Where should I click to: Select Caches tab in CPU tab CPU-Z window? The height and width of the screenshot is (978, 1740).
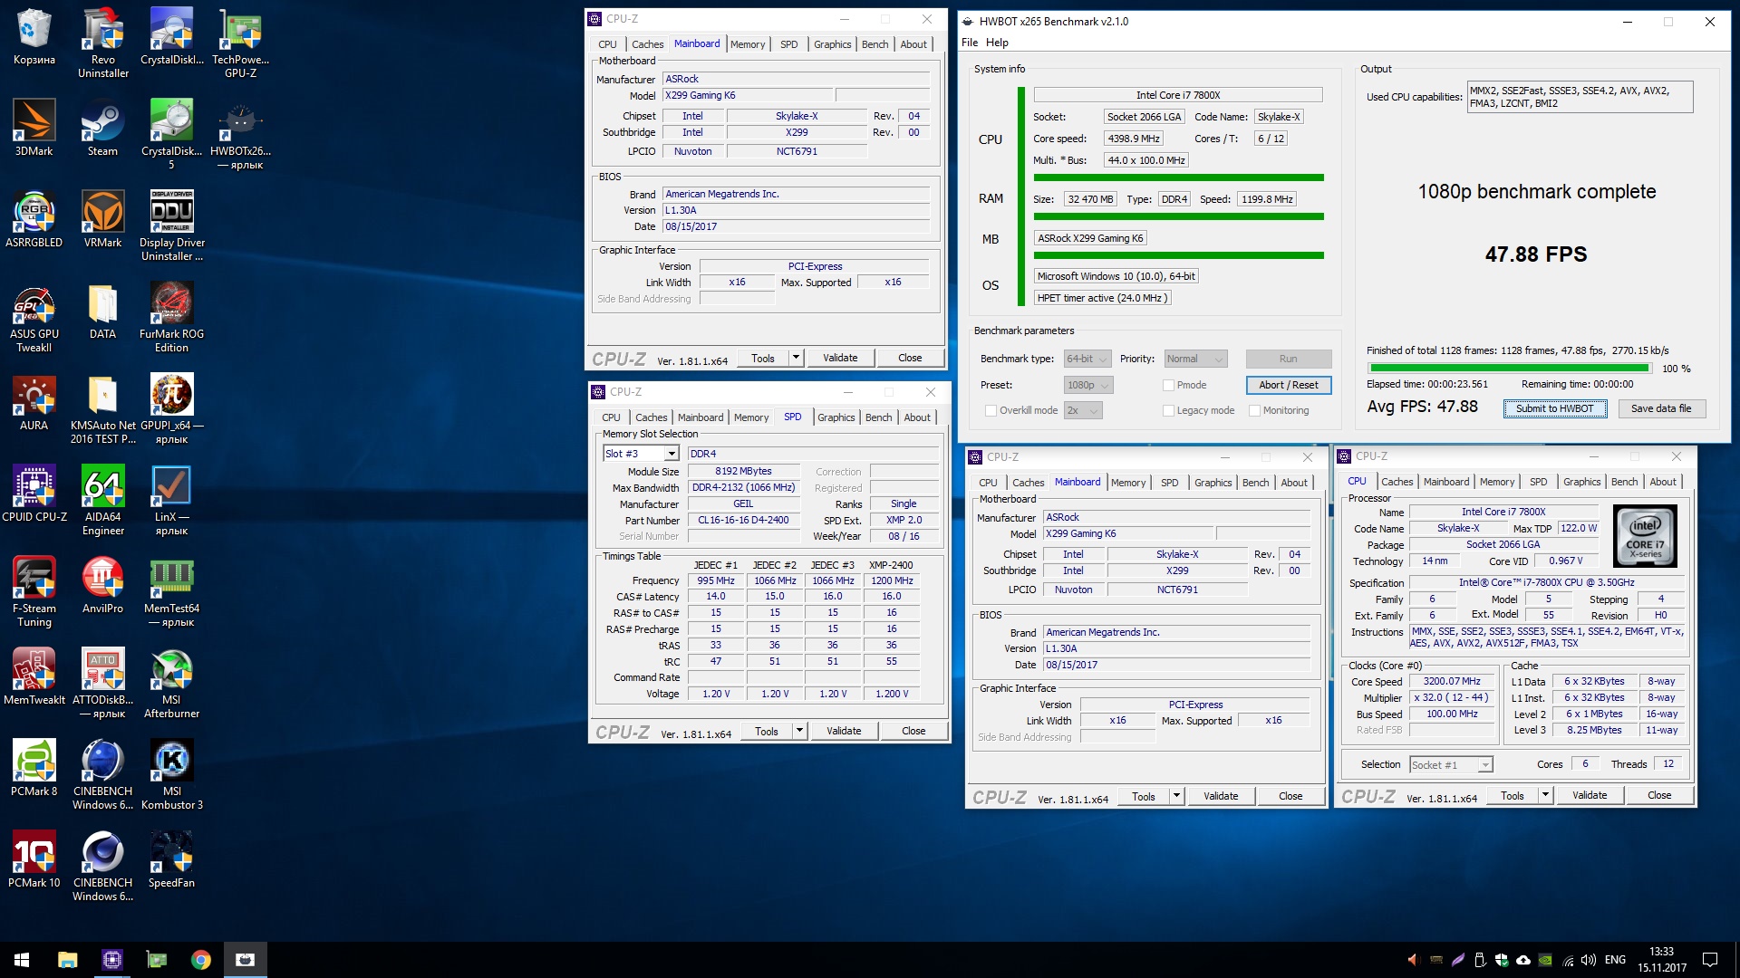pyautogui.click(x=1397, y=482)
